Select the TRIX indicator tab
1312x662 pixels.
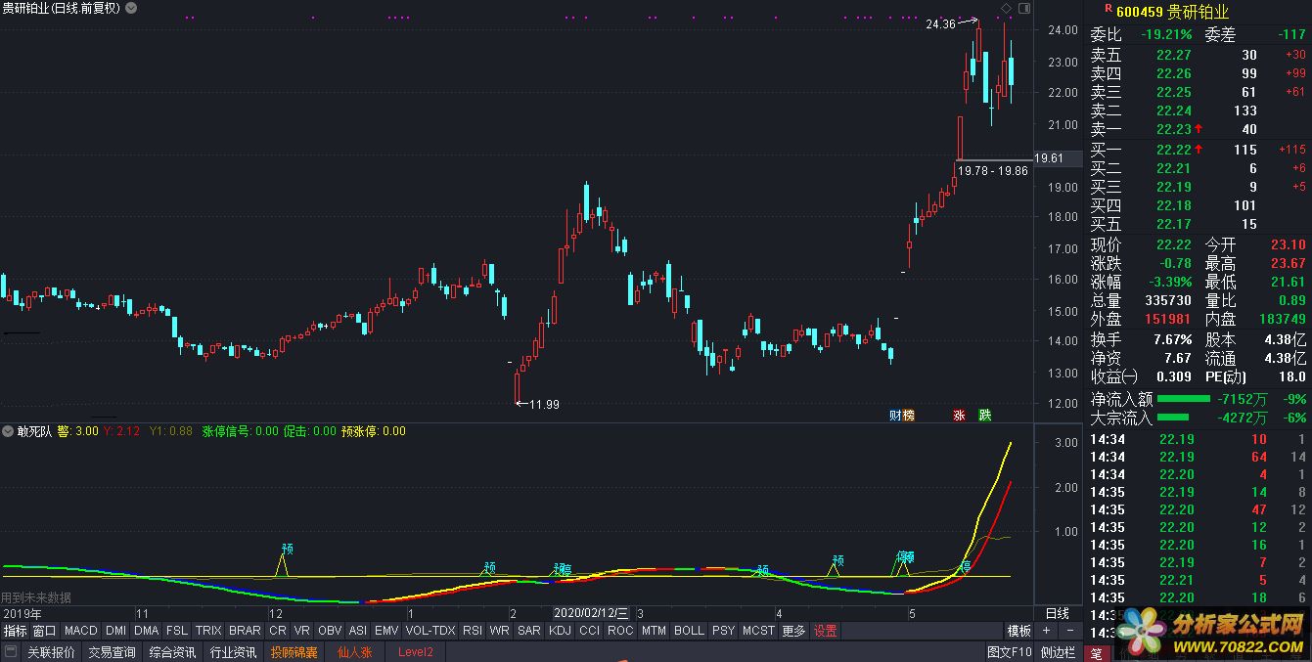point(208,631)
